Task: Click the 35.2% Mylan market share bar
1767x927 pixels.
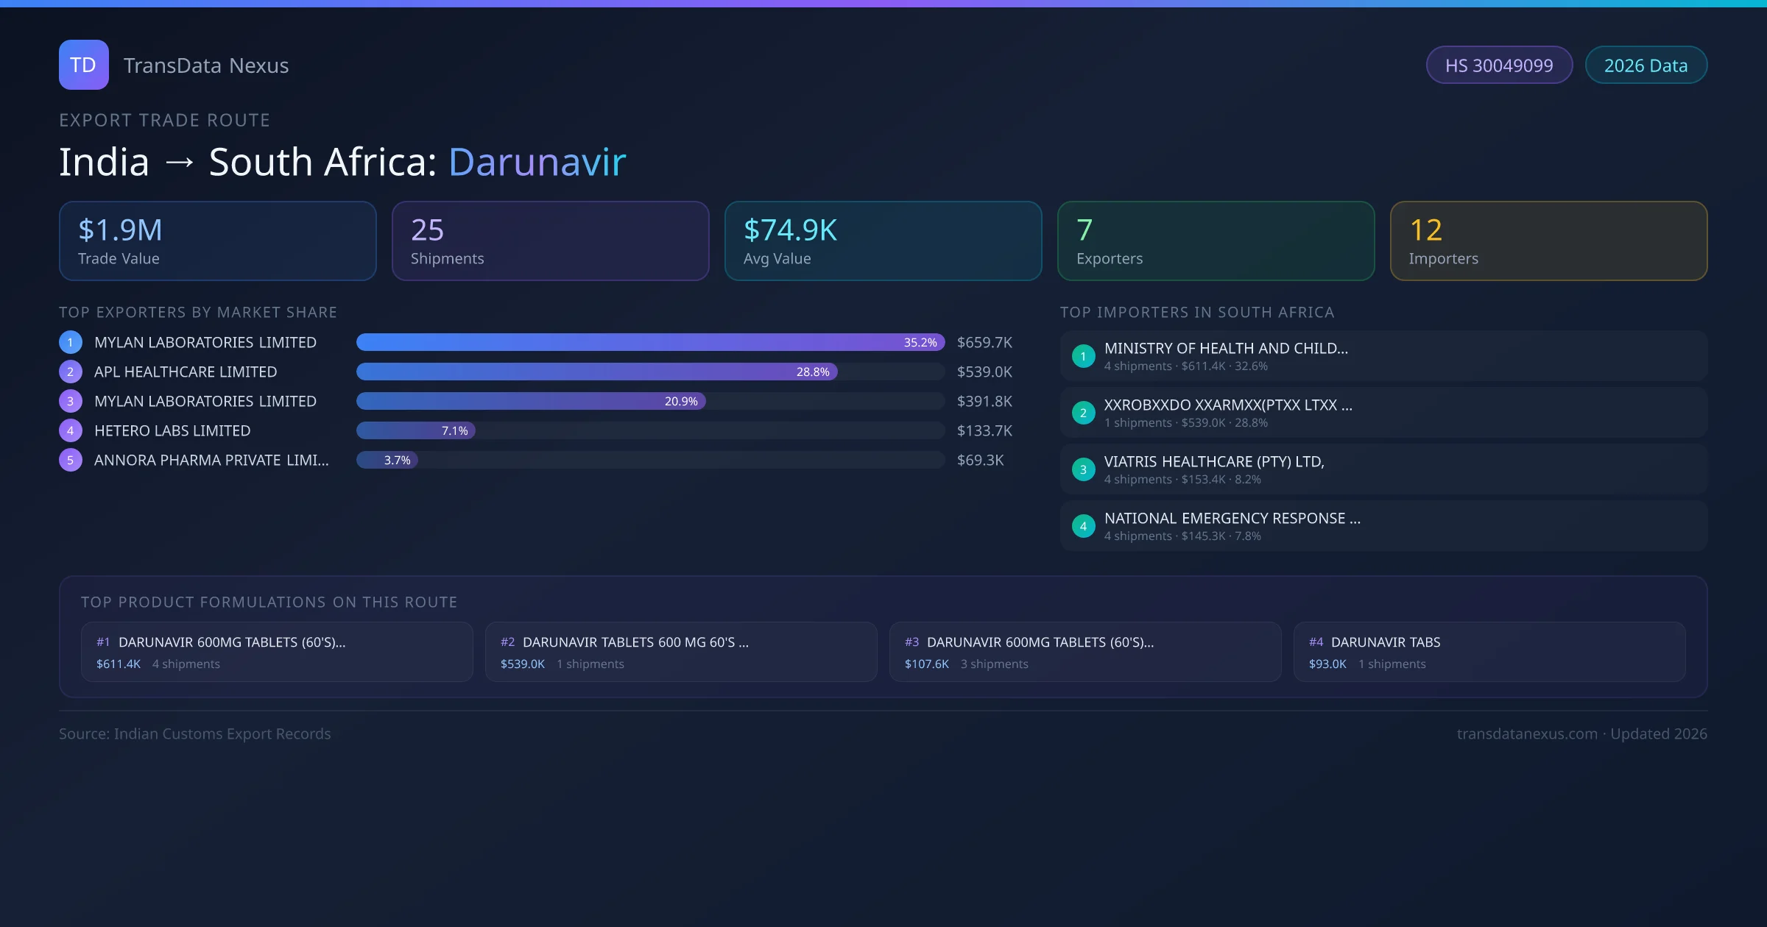Action: tap(649, 342)
